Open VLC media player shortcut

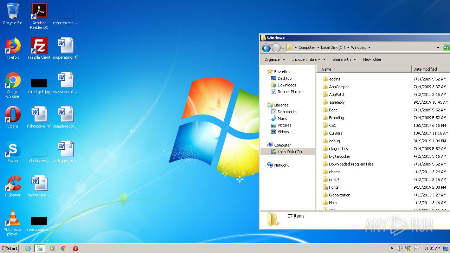pyautogui.click(x=13, y=223)
